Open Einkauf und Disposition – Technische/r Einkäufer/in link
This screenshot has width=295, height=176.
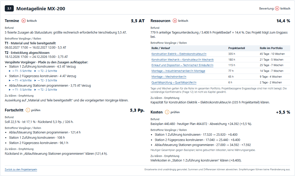click(182, 65)
